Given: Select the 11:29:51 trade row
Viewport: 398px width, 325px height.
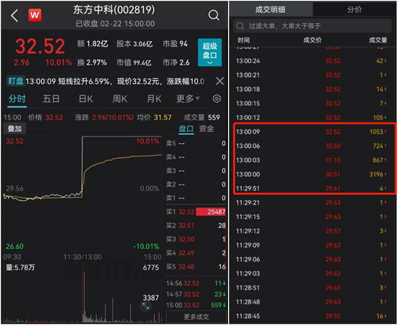Looking at the screenshot, I should pyautogui.click(x=313, y=188).
